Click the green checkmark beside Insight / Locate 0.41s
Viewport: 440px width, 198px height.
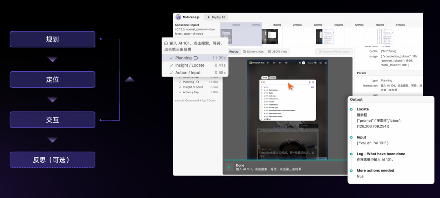click(x=171, y=65)
